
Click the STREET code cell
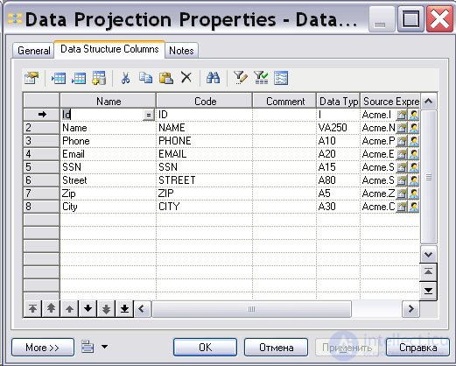pos(204,180)
